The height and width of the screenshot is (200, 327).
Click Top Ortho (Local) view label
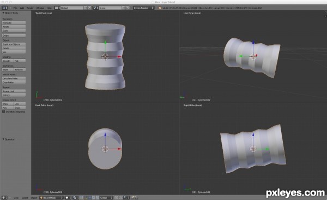point(44,13)
